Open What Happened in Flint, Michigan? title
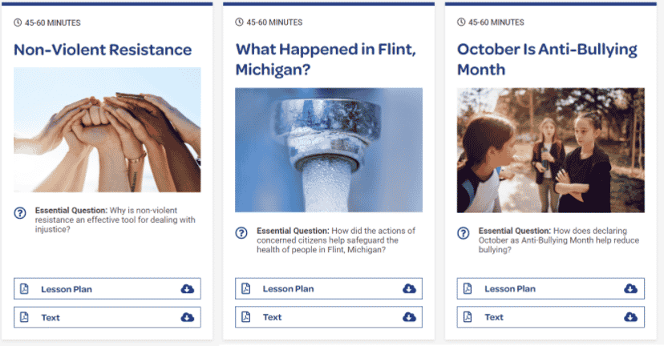This screenshot has width=664, height=346. (x=326, y=59)
